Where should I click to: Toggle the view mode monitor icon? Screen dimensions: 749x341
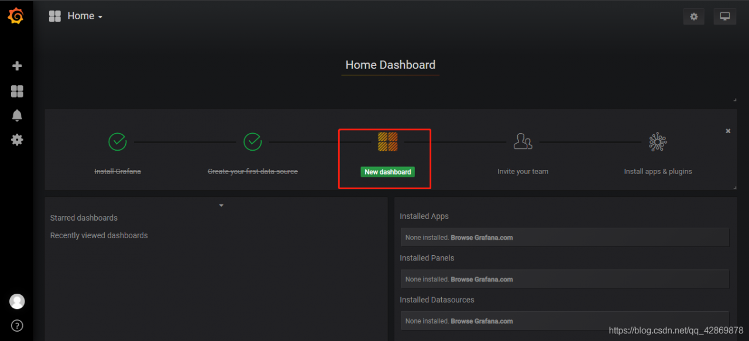725,16
